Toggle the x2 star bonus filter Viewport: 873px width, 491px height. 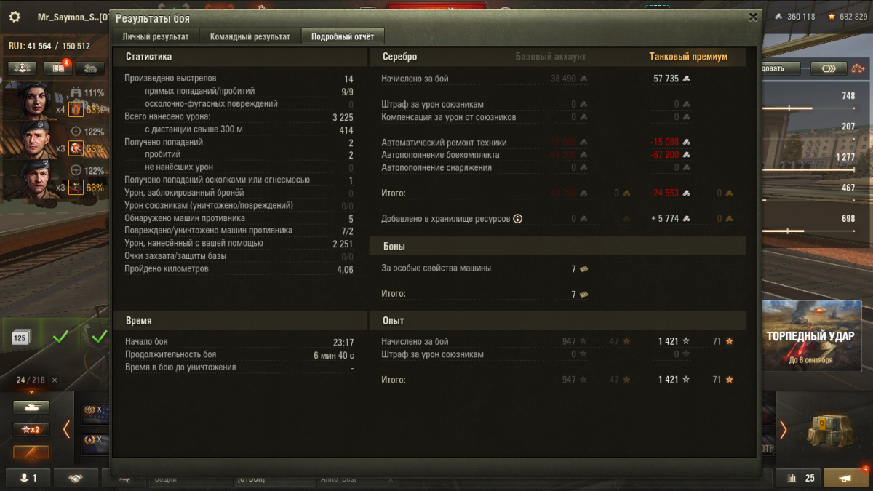[31, 429]
